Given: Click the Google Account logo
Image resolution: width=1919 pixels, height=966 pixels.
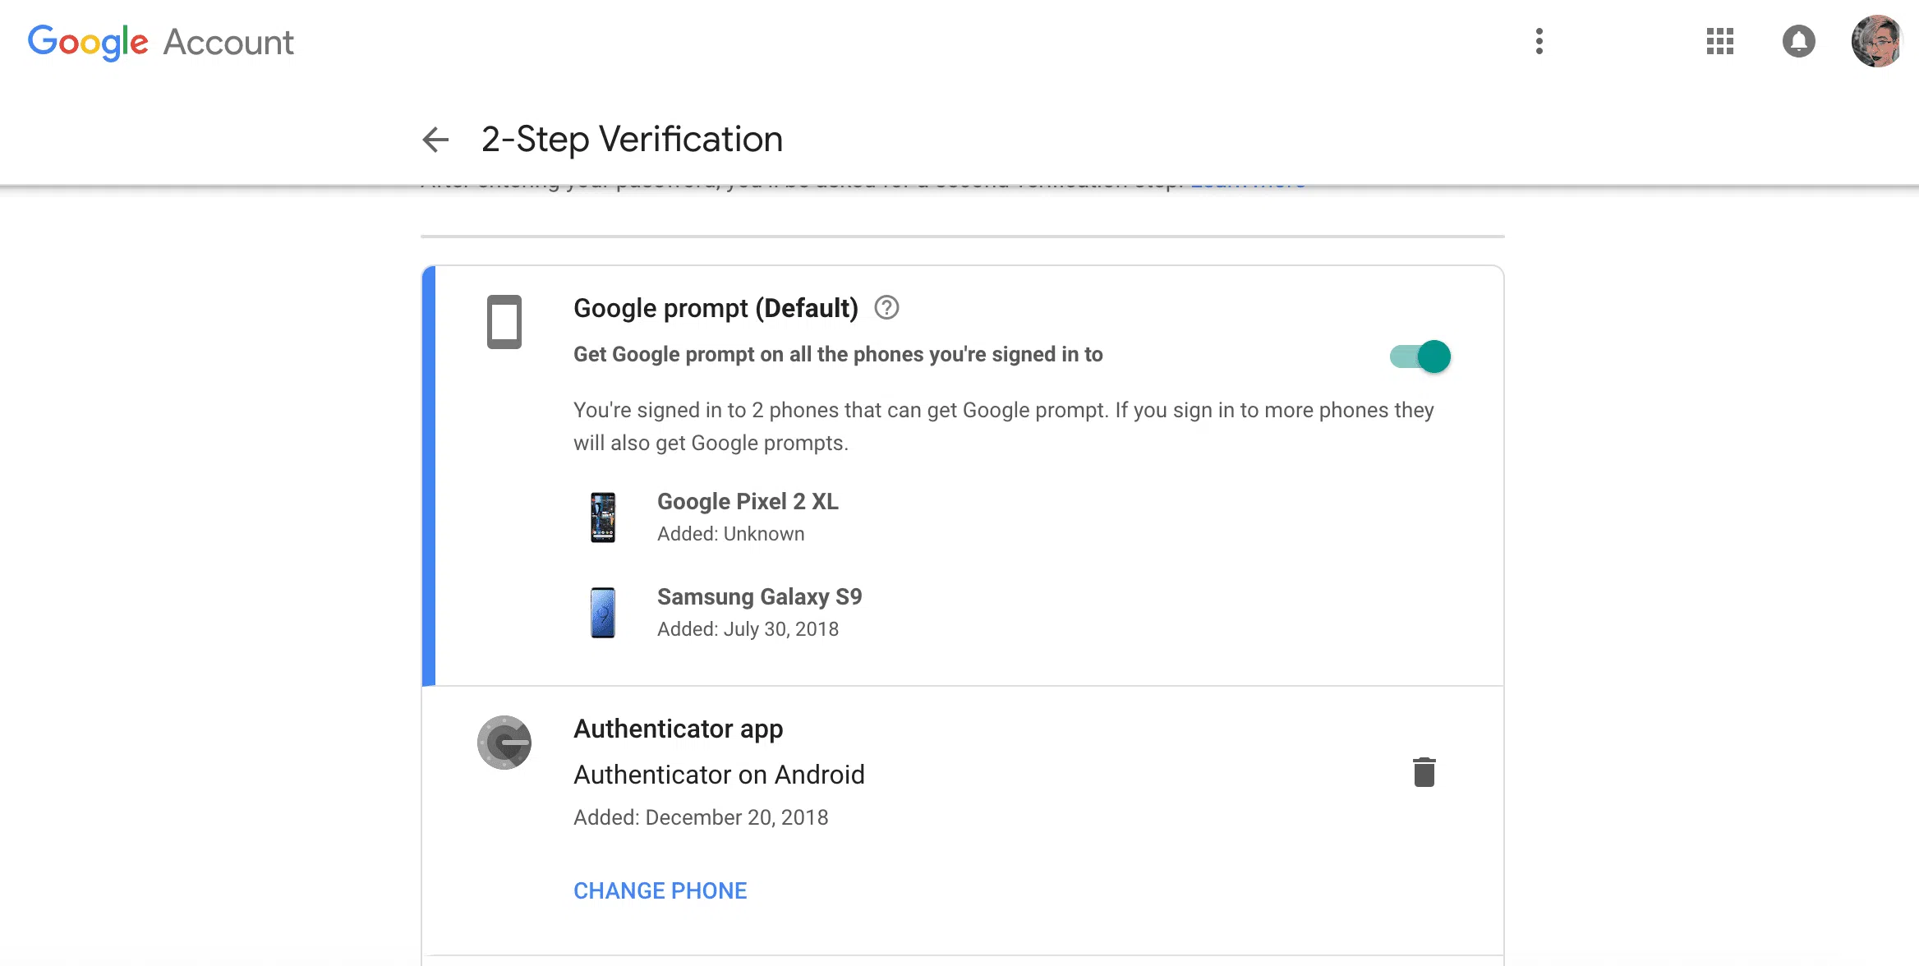Looking at the screenshot, I should 161,42.
